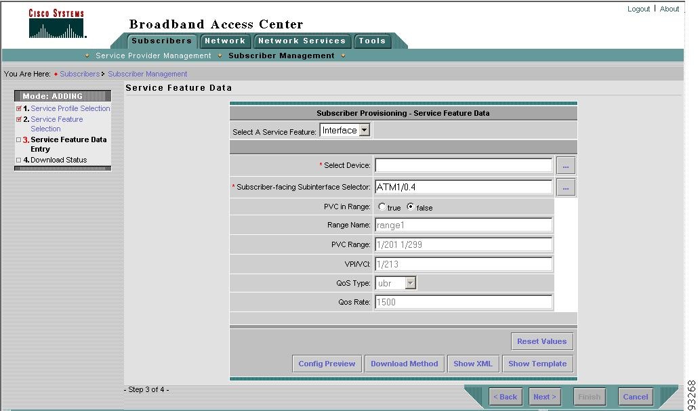698x411 pixels.
Task: Switch to the Subscribers tab
Action: point(161,41)
